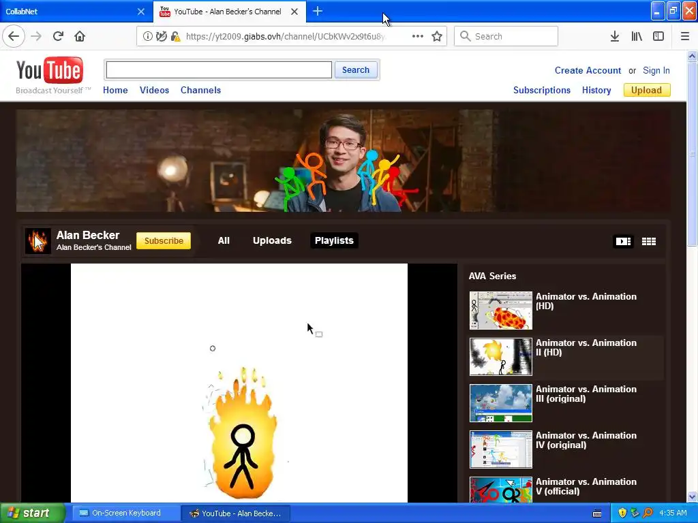Viewport: 698px width, 523px height.
Task: Open the Subscriptions link
Action: point(541,90)
